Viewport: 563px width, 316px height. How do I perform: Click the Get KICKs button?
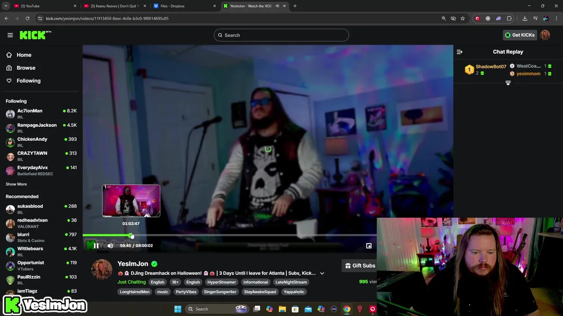(519, 35)
